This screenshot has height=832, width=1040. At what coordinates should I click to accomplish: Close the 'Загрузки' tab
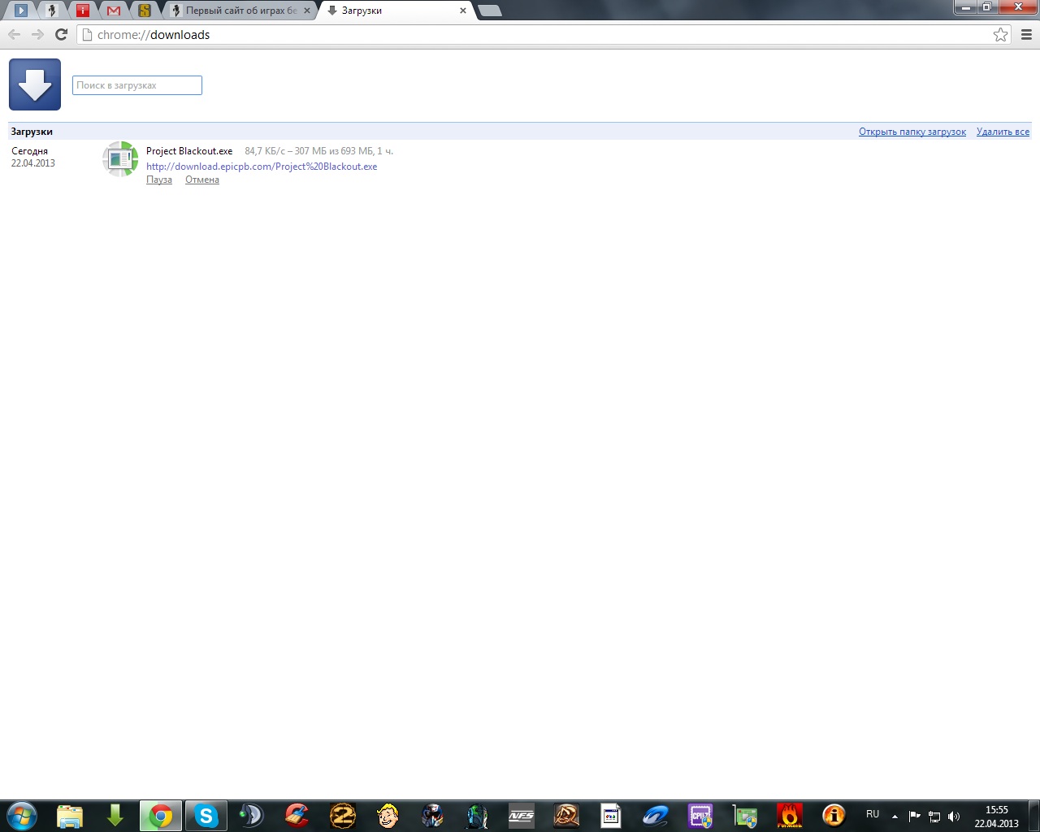tap(463, 11)
